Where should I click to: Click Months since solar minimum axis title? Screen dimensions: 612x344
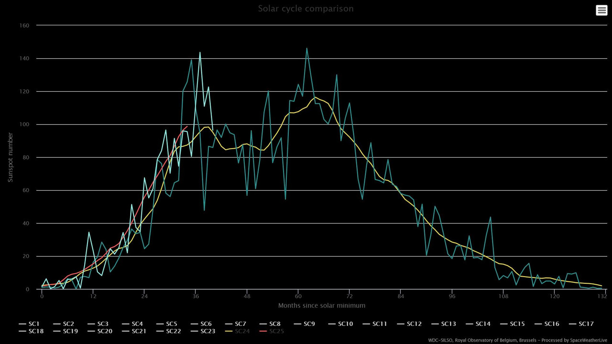tap(322, 305)
